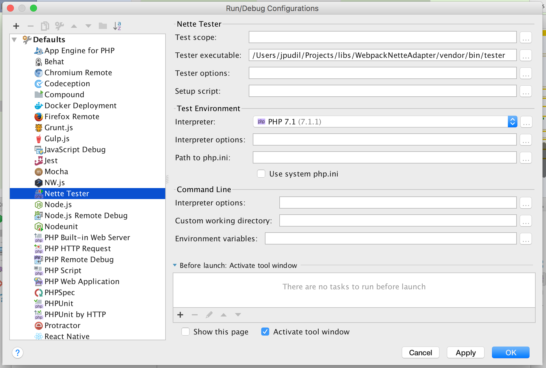Choose JavaScript Debug defaults

tap(75, 150)
